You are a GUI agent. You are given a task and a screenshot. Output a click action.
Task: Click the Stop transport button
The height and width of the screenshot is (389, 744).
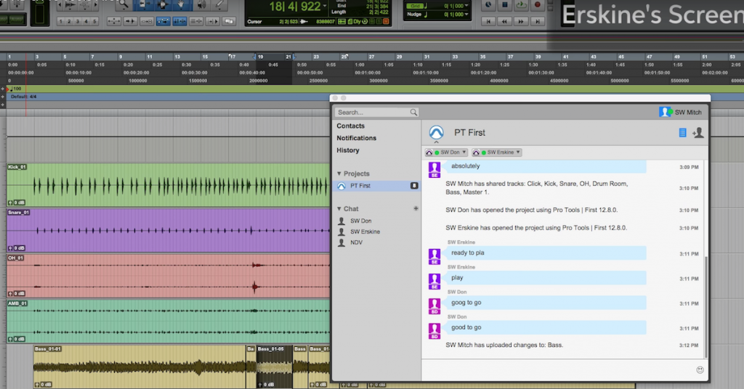click(505, 5)
